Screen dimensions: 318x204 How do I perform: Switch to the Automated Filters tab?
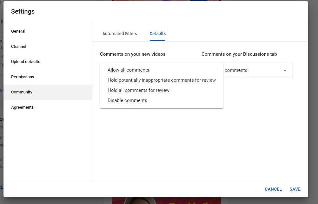[120, 34]
